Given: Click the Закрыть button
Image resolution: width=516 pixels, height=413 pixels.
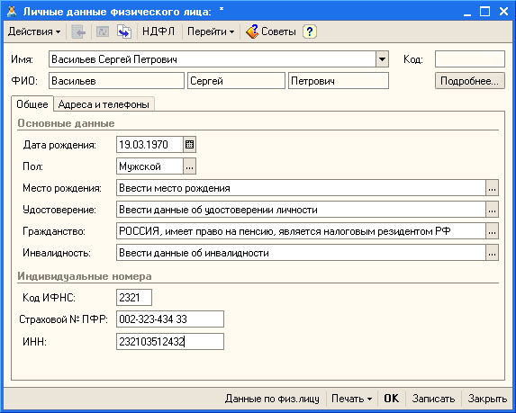Looking at the screenshot, I should click(x=487, y=399).
